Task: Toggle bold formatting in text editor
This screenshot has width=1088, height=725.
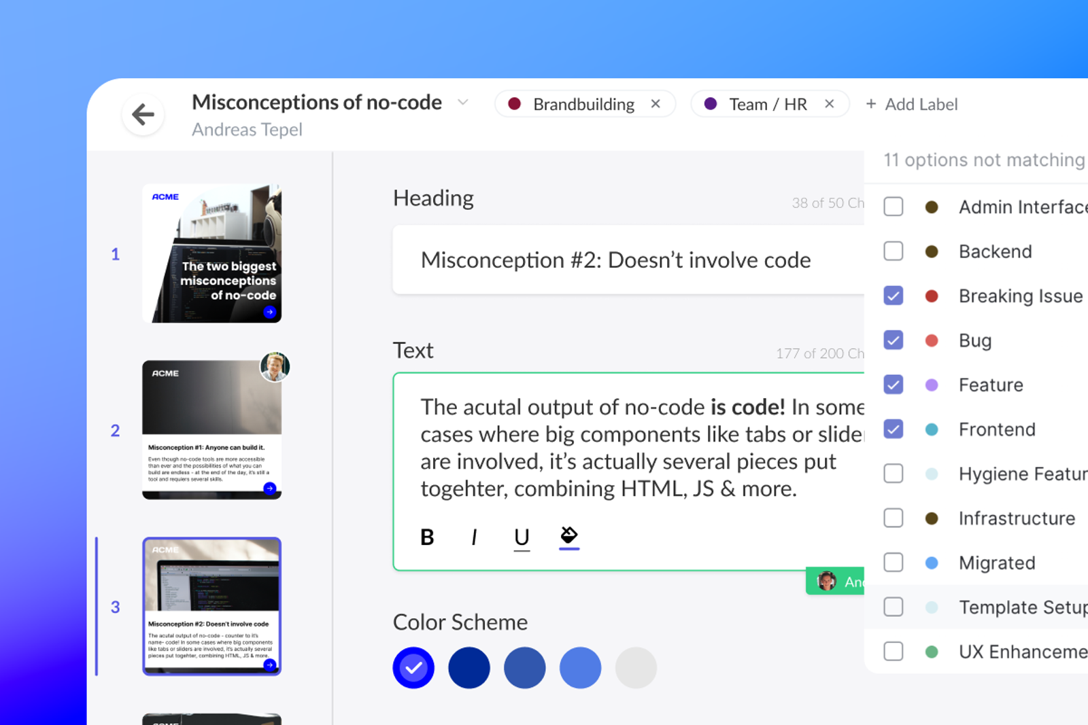Action: pyautogui.click(x=427, y=537)
